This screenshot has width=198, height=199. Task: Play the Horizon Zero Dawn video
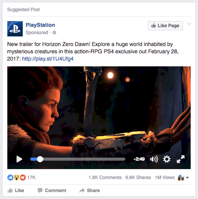pos(19,159)
